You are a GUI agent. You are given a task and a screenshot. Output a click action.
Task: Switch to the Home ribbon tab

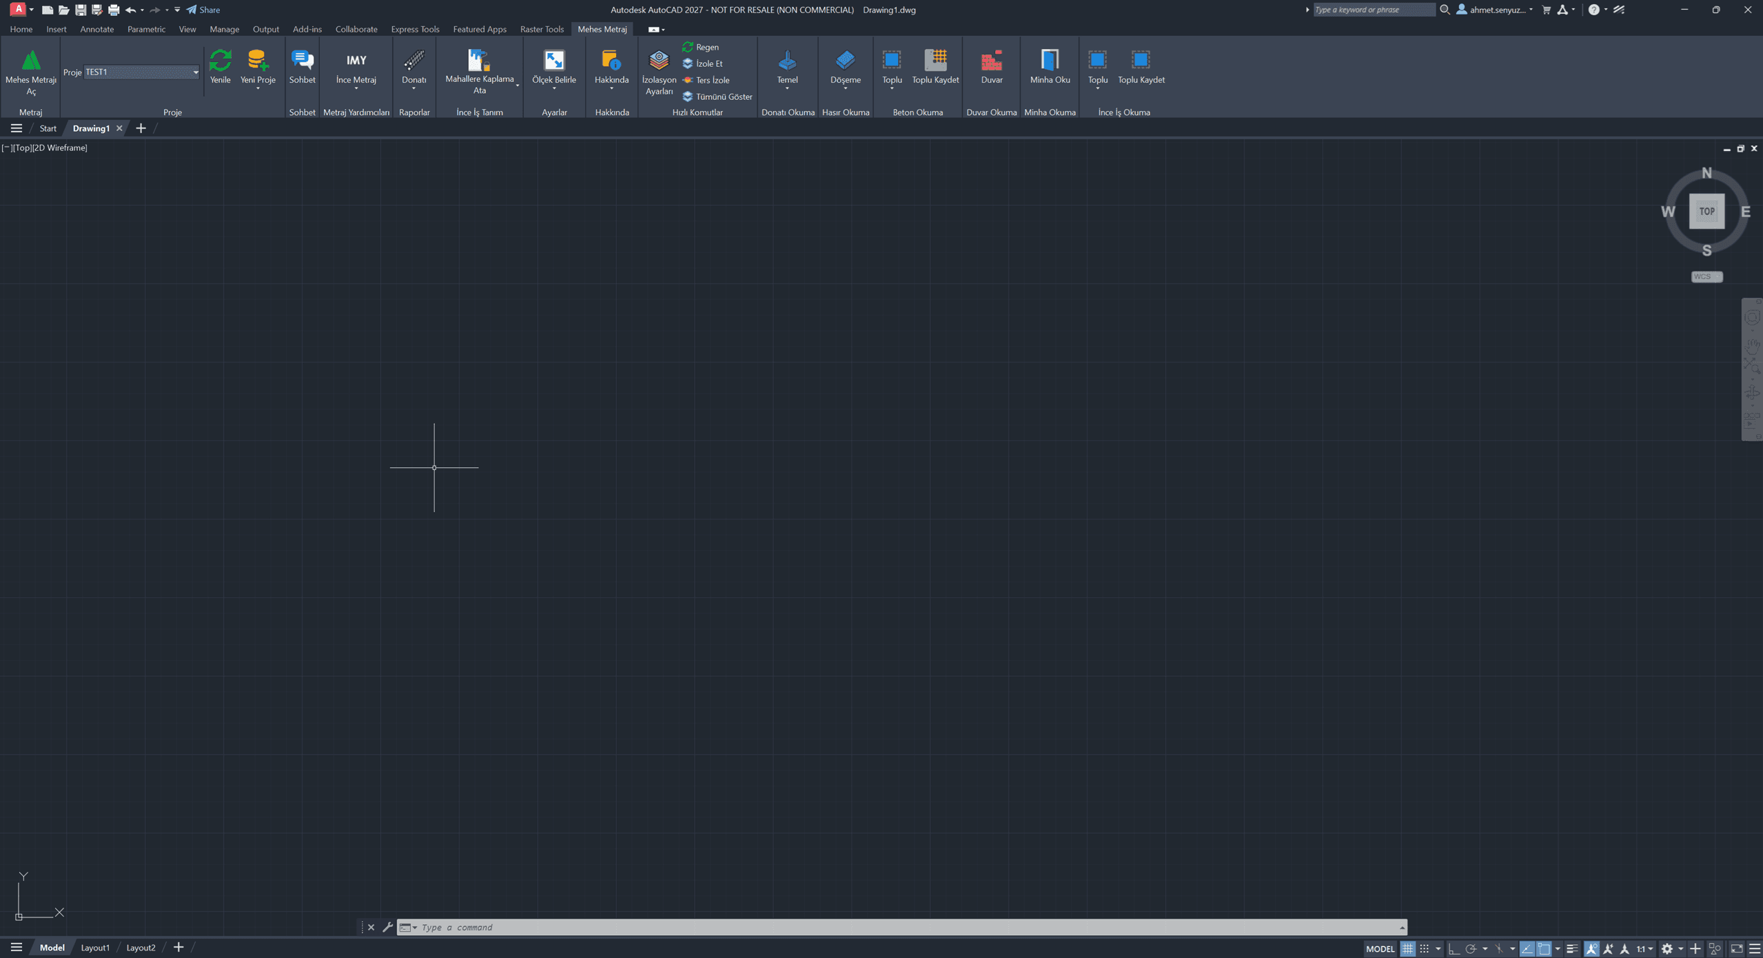tap(21, 29)
